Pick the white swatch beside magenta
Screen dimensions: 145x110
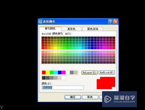tap(68, 72)
